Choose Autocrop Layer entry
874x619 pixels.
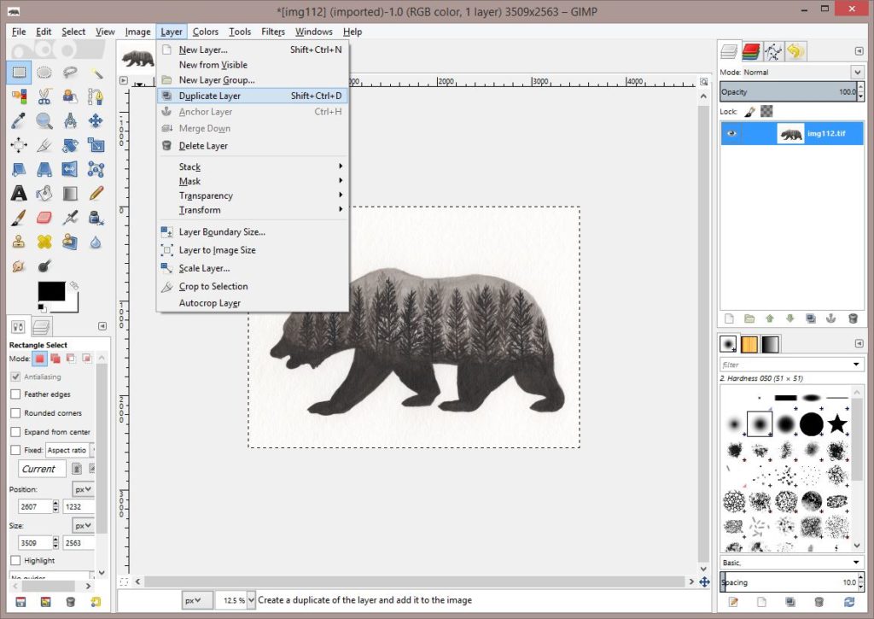tap(253, 303)
